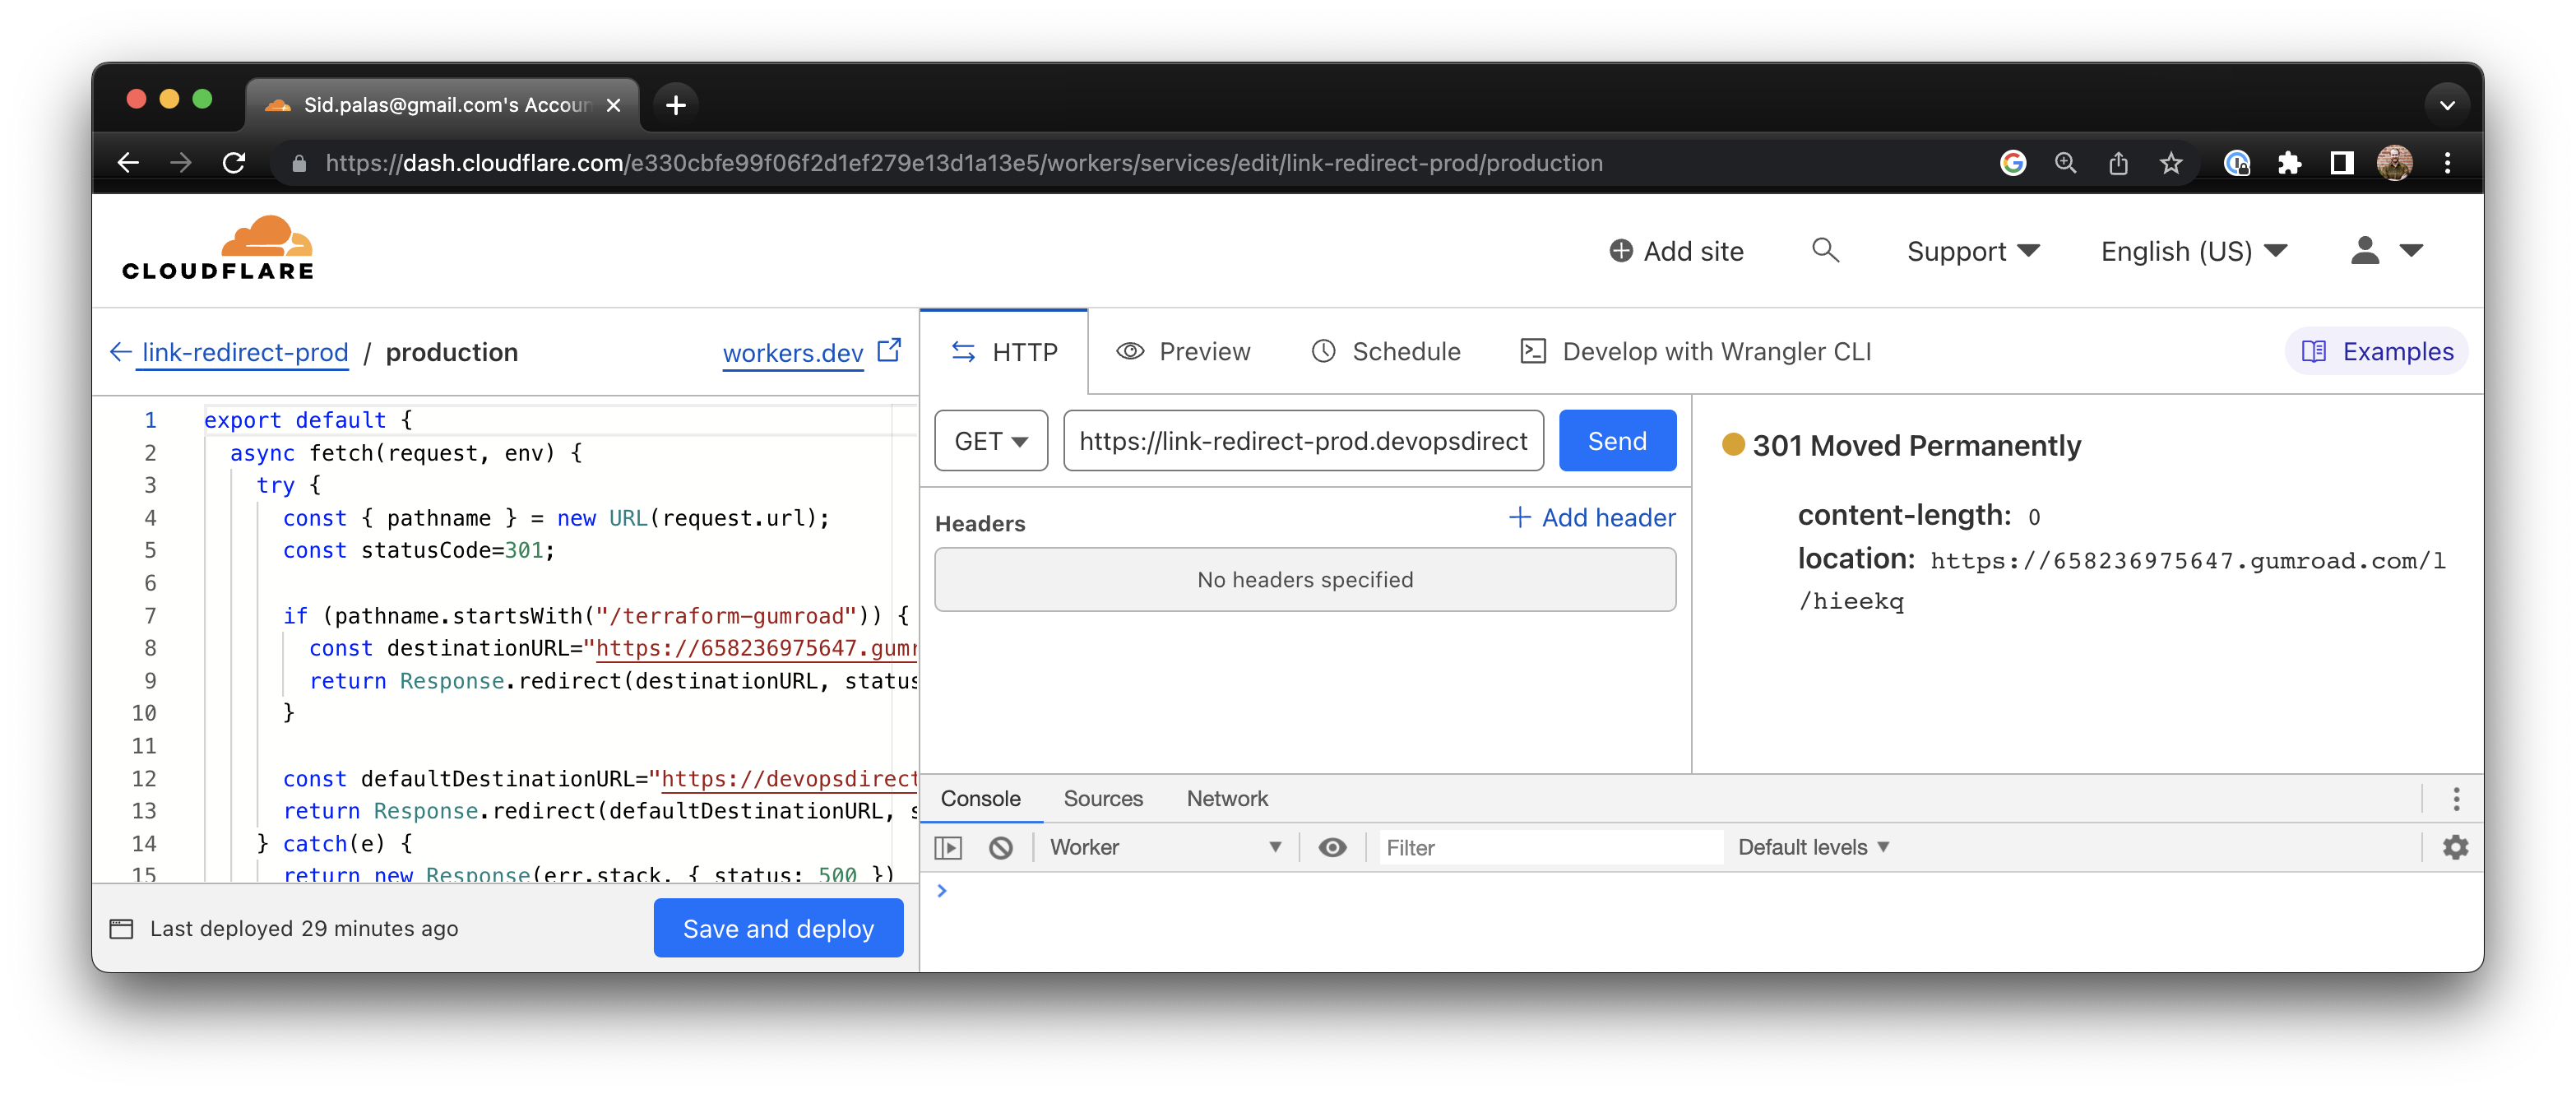Click the 'production' breadcrumb text
The height and width of the screenshot is (1094, 2576).
click(x=452, y=352)
